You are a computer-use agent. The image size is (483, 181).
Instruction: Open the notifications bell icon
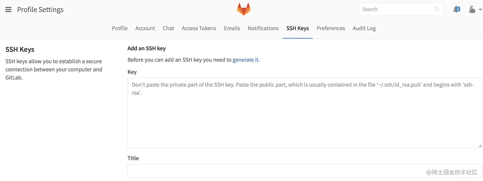456,9
